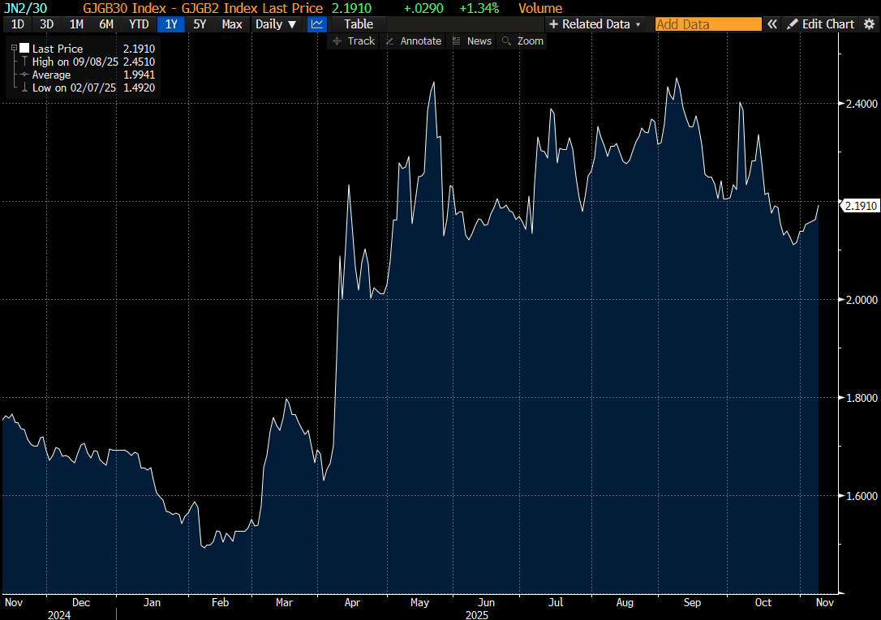
Task: Select the 6M time range
Action: tap(106, 24)
